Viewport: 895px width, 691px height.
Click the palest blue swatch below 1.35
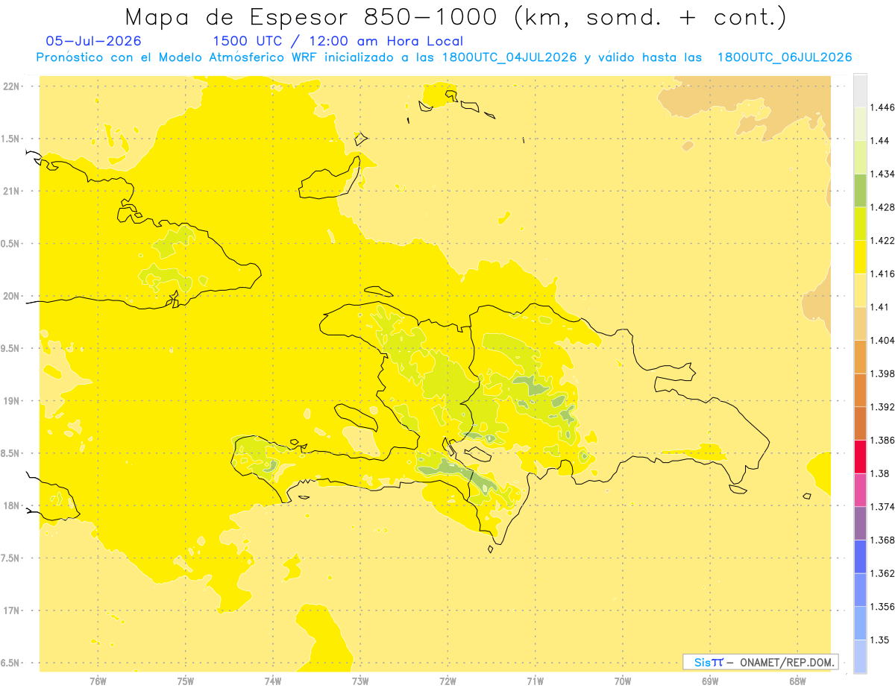tap(860, 657)
